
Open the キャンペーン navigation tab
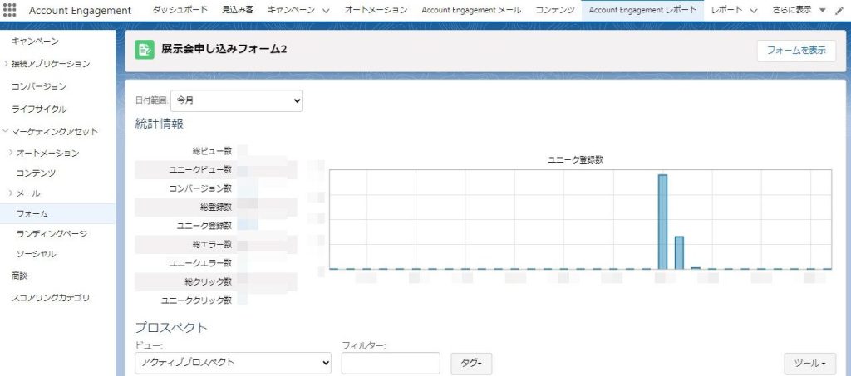tap(293, 10)
